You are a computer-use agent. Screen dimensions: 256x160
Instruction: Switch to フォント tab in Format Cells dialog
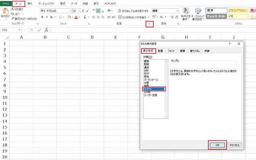pyautogui.click(x=172, y=51)
